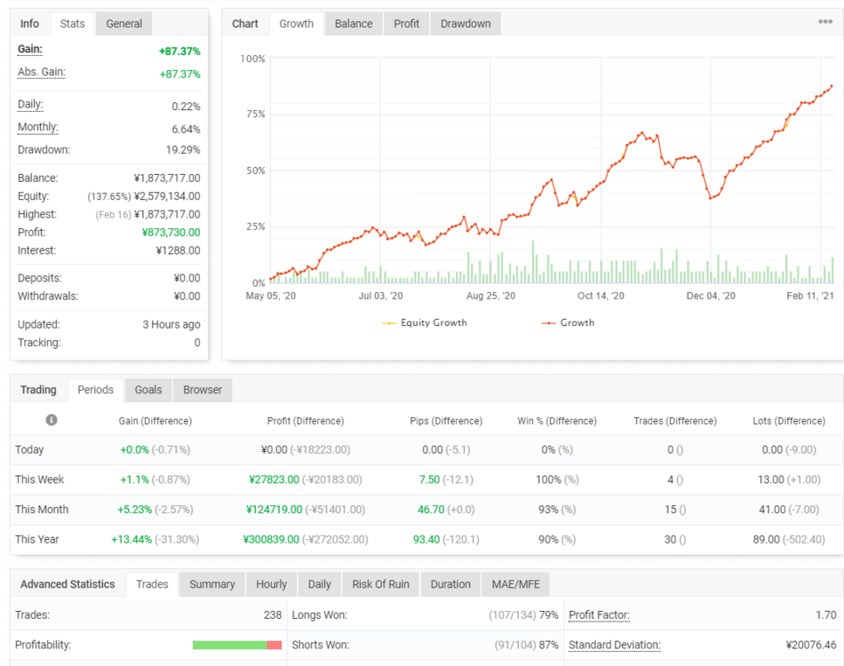844x666 pixels.
Task: Select the Browser tab
Action: click(203, 390)
